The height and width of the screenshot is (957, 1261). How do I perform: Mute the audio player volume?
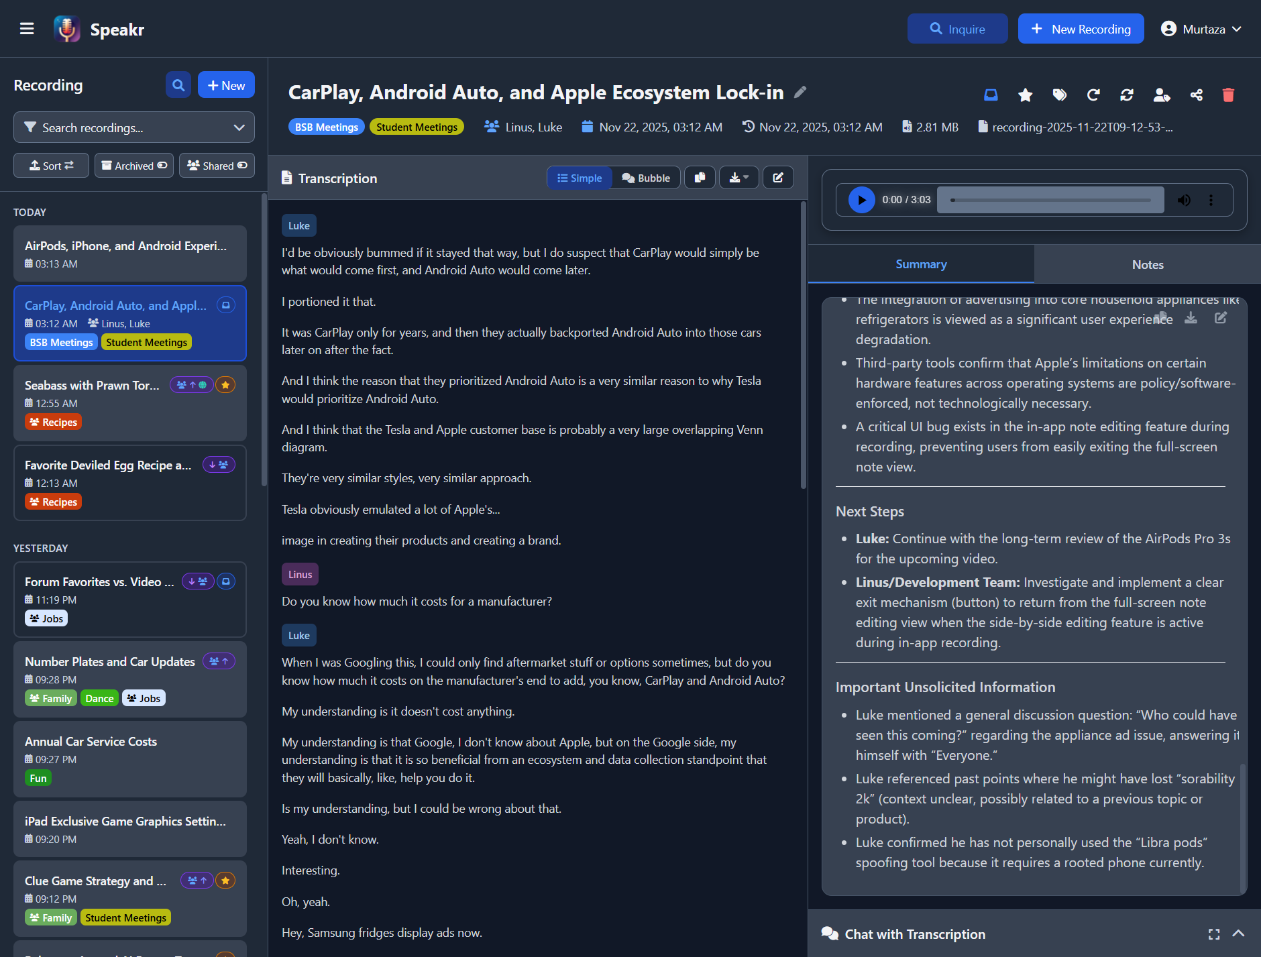click(x=1184, y=200)
